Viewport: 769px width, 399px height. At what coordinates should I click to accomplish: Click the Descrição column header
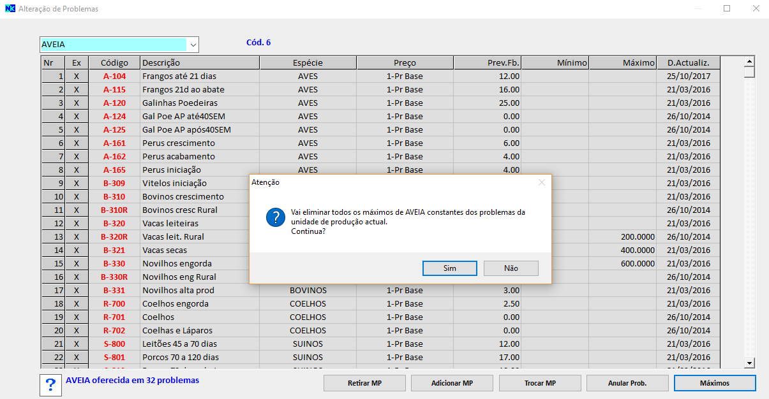click(x=199, y=62)
